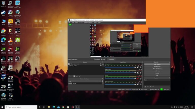Viewport: 195px width, 109px height.
Task: Open Filters for selected source
Action: point(103,59)
